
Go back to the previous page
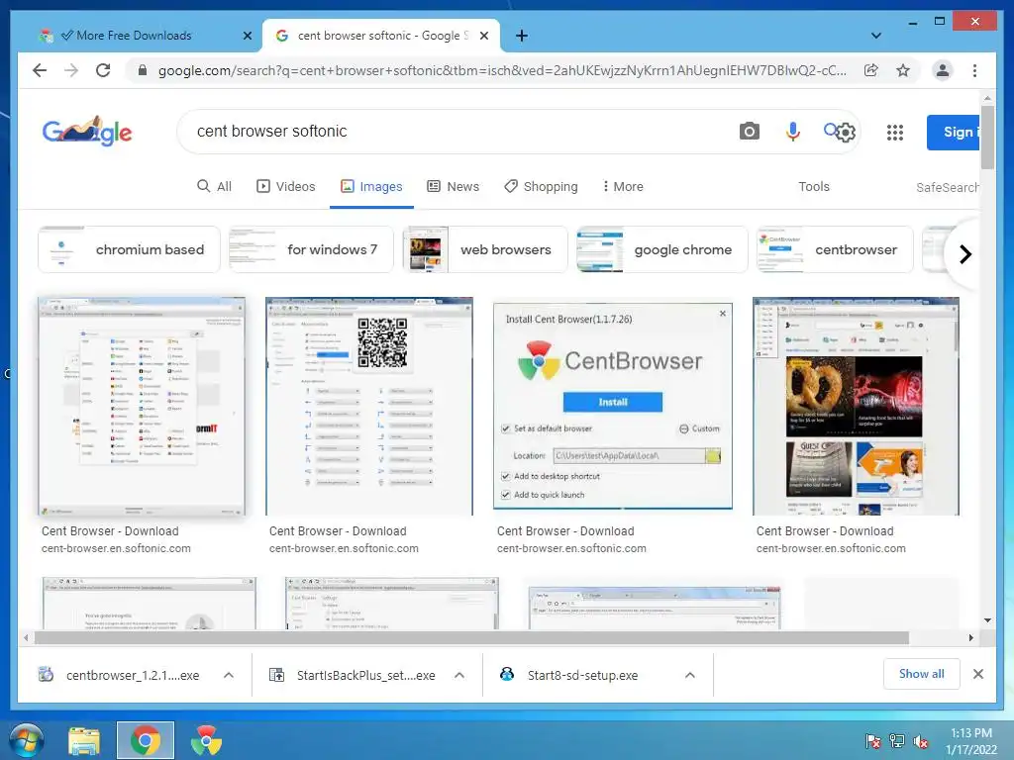[x=40, y=70]
